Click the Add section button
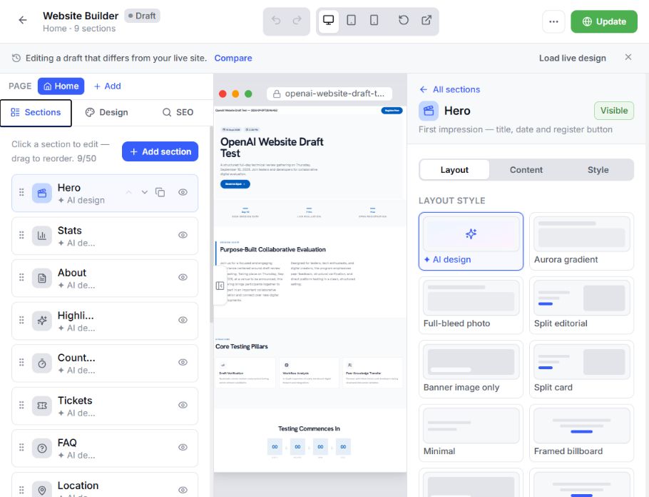 [160, 151]
